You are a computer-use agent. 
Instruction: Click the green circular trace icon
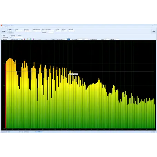pyautogui.click(x=30, y=39)
